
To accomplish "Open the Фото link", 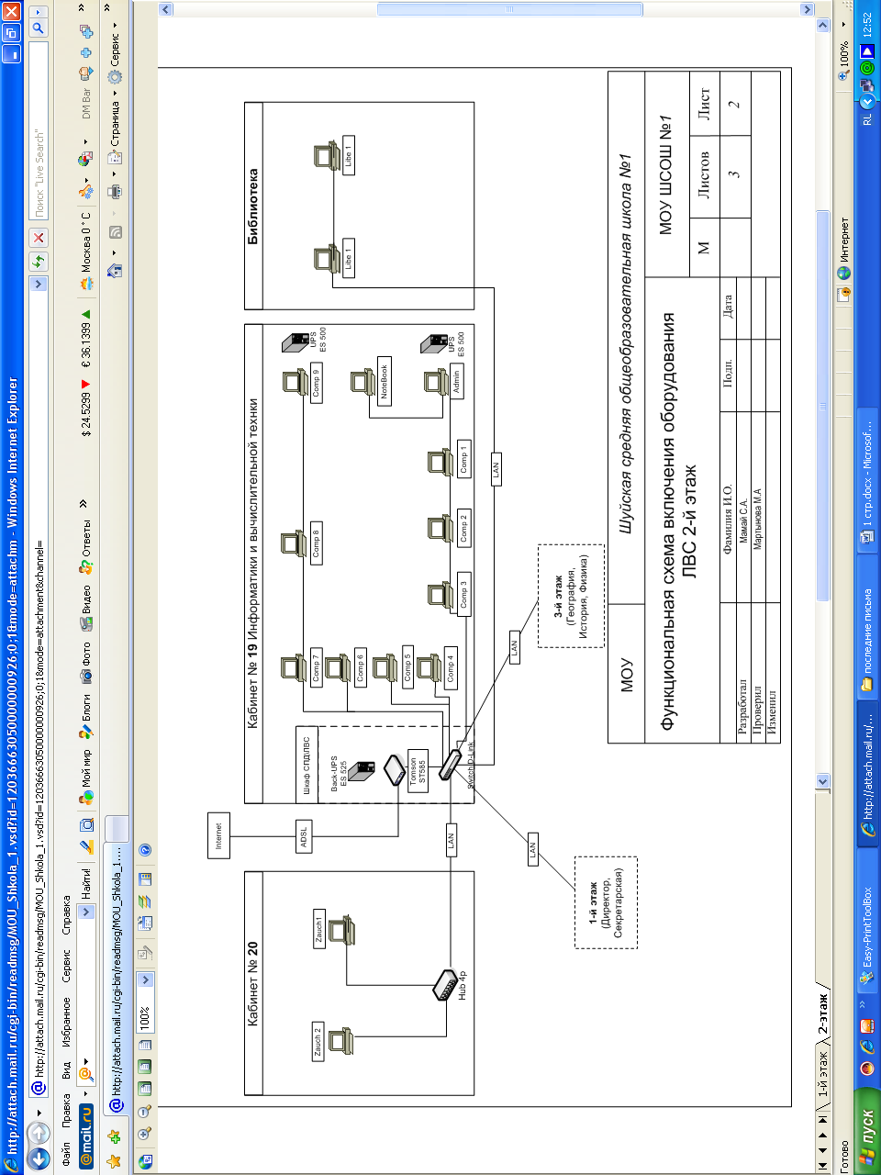I will click(x=87, y=662).
